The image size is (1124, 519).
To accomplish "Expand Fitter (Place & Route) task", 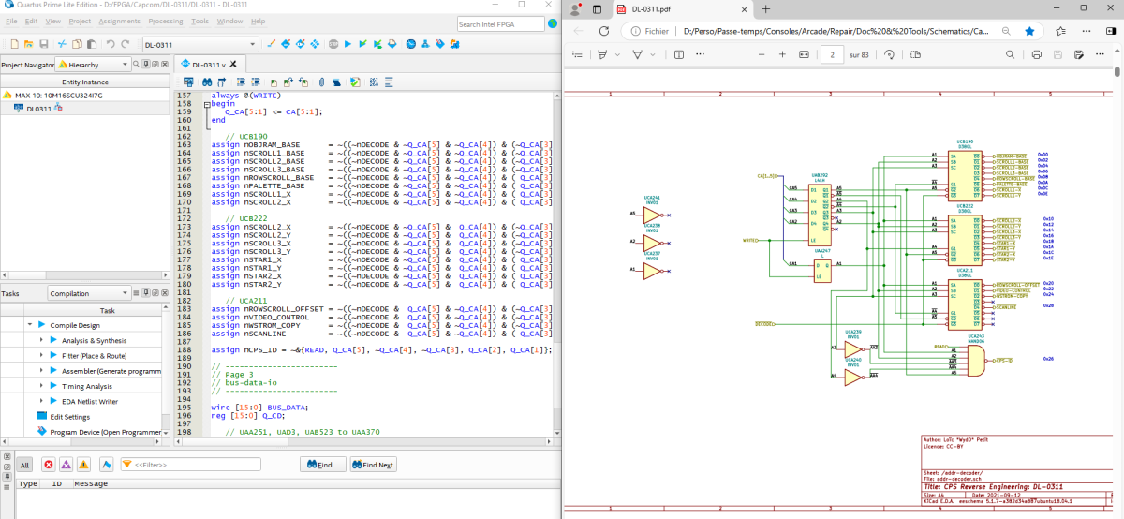I will click(41, 355).
